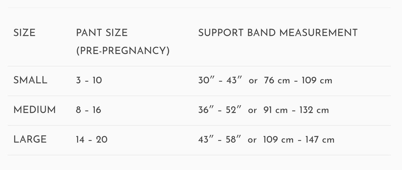Viewport: 402px width, 170px height.
Task: Click the word "or" in the MEDIUM row
Action: pyautogui.click(x=253, y=110)
